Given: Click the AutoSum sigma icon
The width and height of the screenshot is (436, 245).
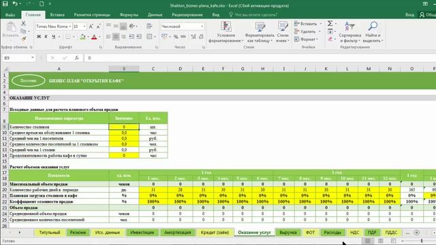Looking at the screenshot, I should coord(330,24).
